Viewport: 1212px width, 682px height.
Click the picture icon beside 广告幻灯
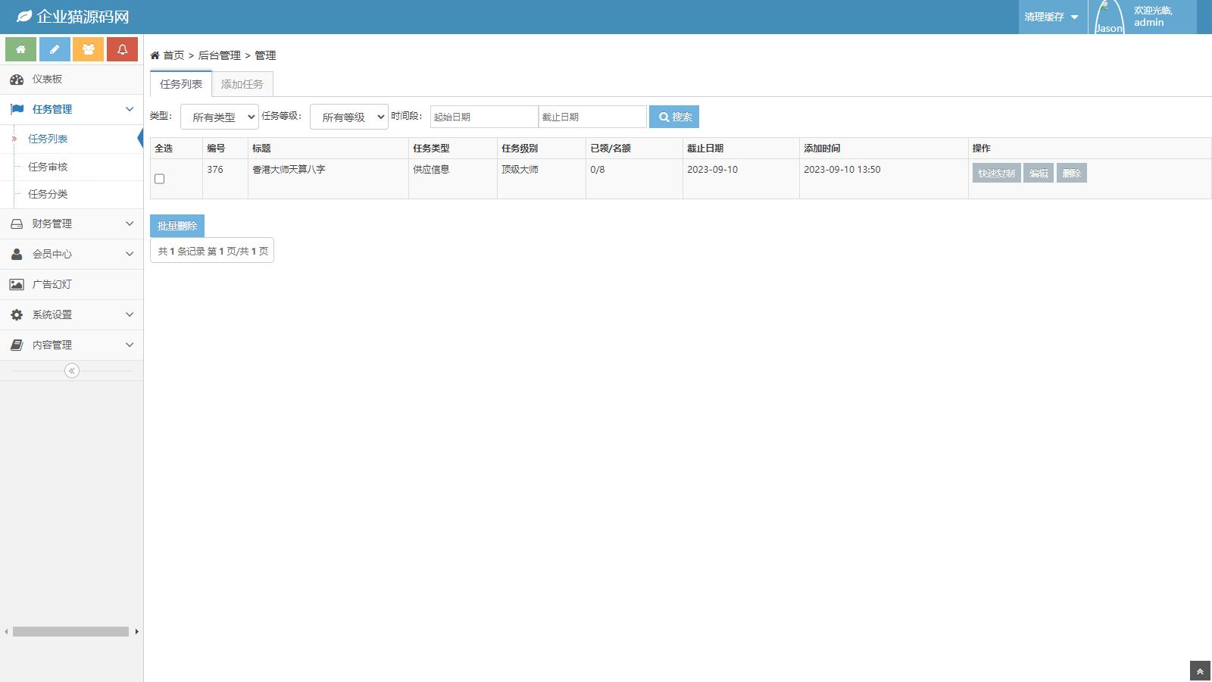click(x=17, y=284)
